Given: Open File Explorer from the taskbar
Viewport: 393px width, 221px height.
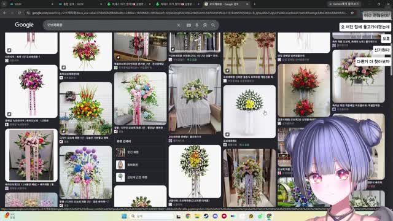Looking at the screenshot, I should pos(197,216).
